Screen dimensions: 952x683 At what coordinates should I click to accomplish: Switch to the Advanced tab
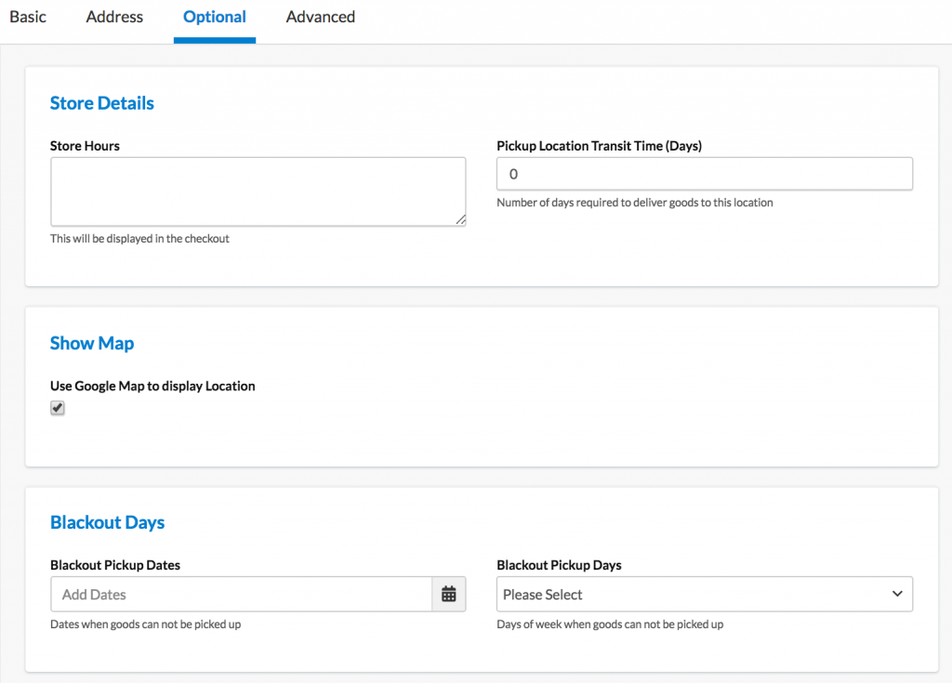(320, 17)
